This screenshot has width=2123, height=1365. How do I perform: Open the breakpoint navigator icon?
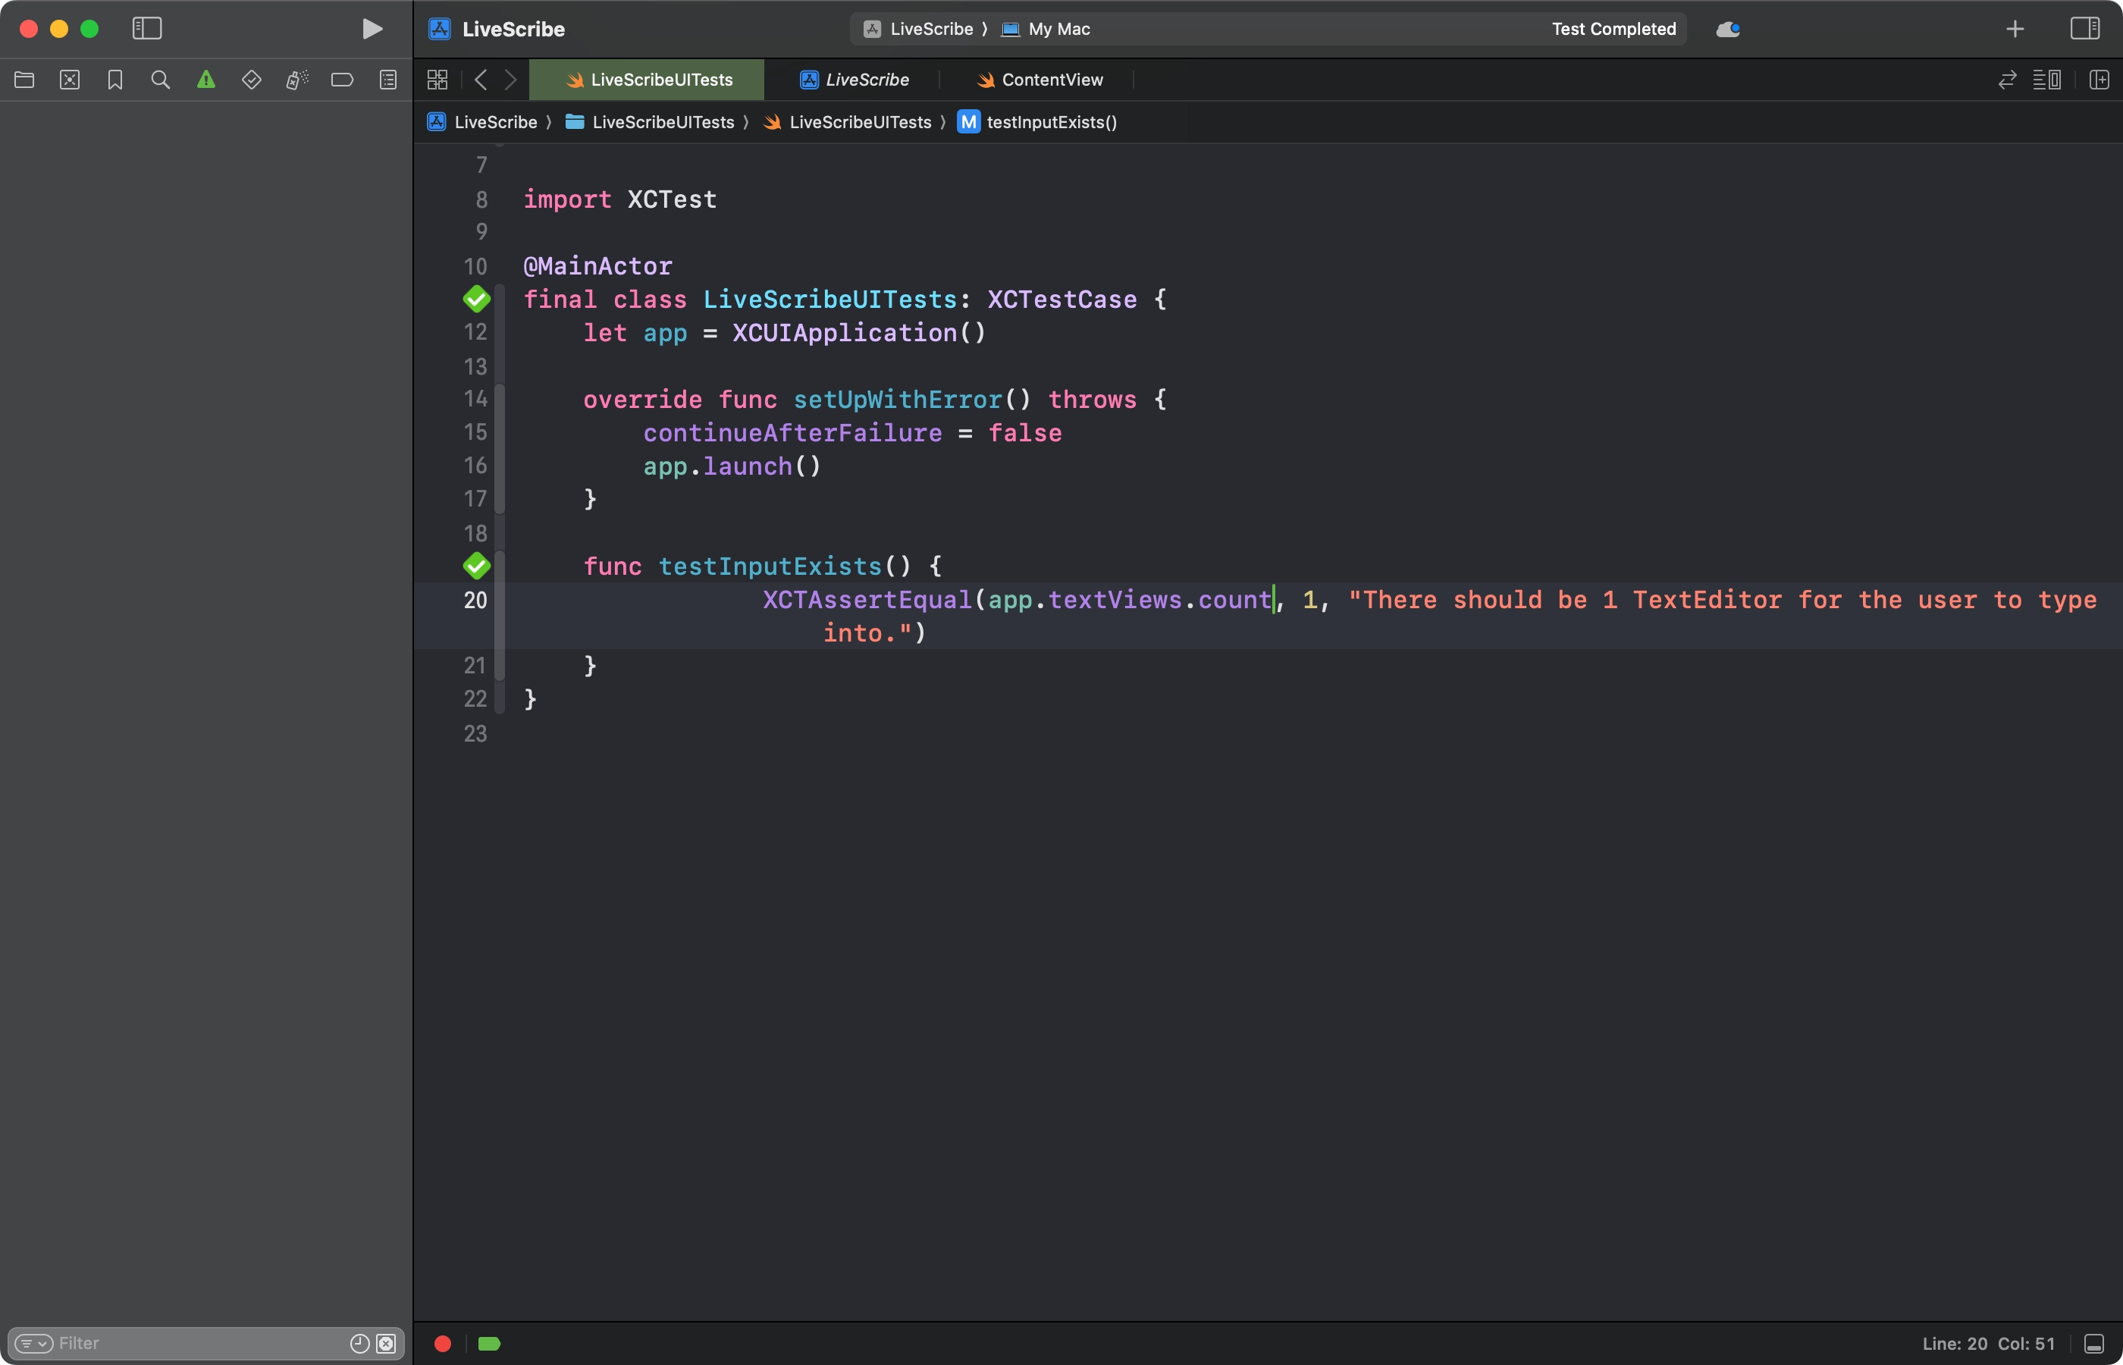(x=342, y=80)
